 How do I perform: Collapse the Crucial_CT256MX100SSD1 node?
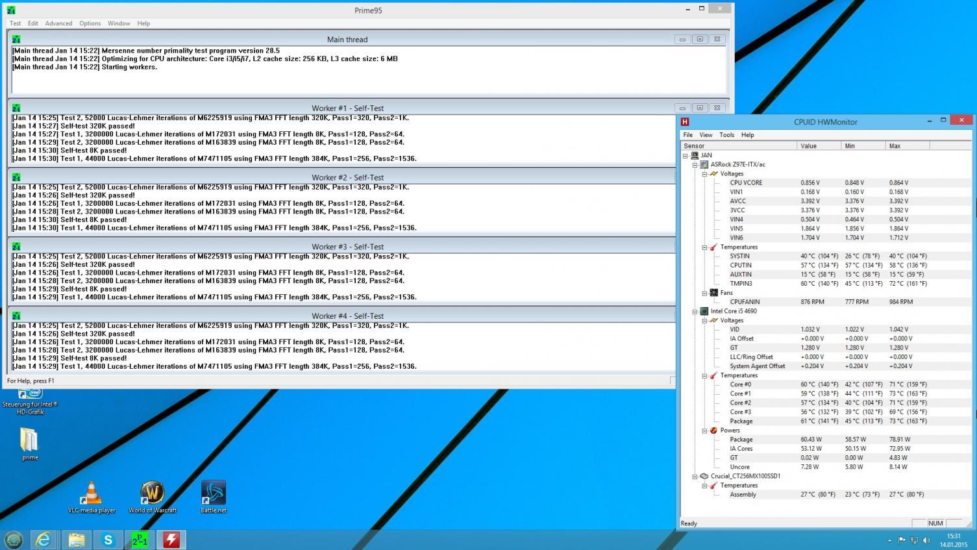[x=695, y=477]
